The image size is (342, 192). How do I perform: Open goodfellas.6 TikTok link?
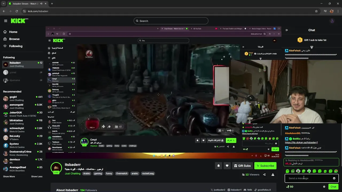[x=262, y=190]
